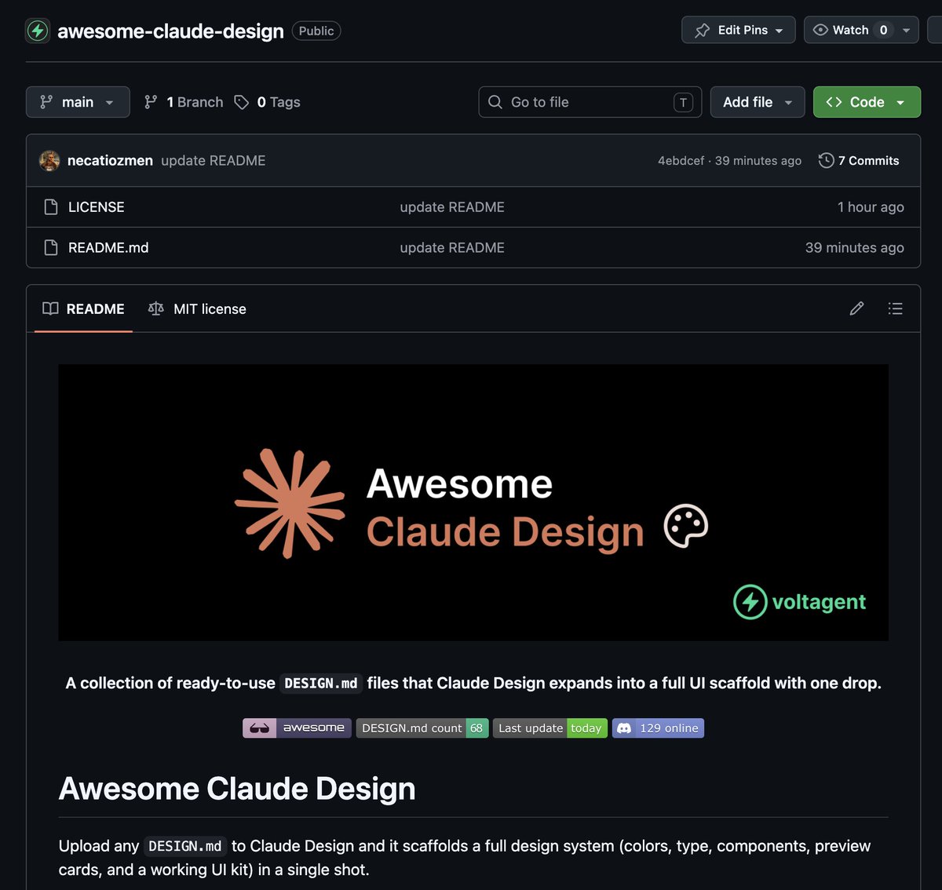This screenshot has width=942, height=890.
Task: Click the voltagent logo in the banner
Action: [x=799, y=602]
